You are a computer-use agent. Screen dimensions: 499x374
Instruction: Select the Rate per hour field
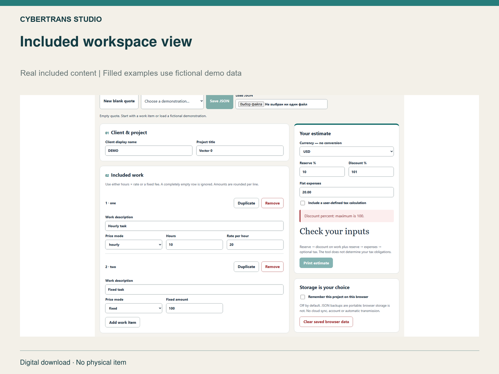pos(255,245)
